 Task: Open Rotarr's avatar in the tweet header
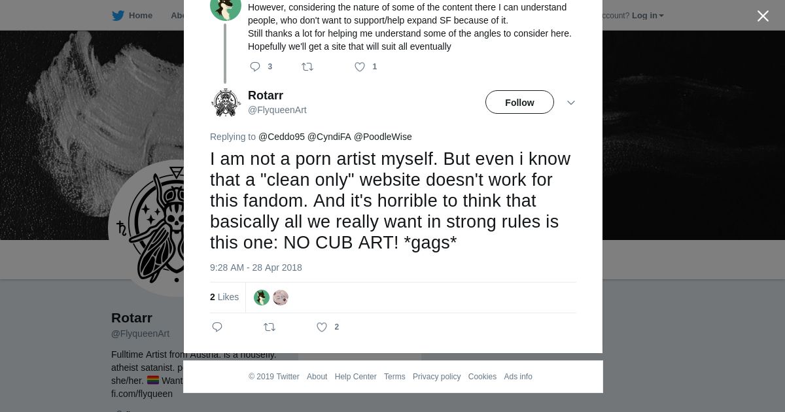(226, 103)
